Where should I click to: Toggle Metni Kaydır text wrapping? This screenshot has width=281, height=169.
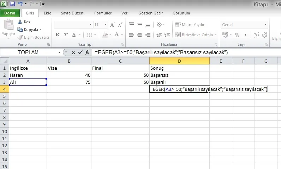pos(190,25)
